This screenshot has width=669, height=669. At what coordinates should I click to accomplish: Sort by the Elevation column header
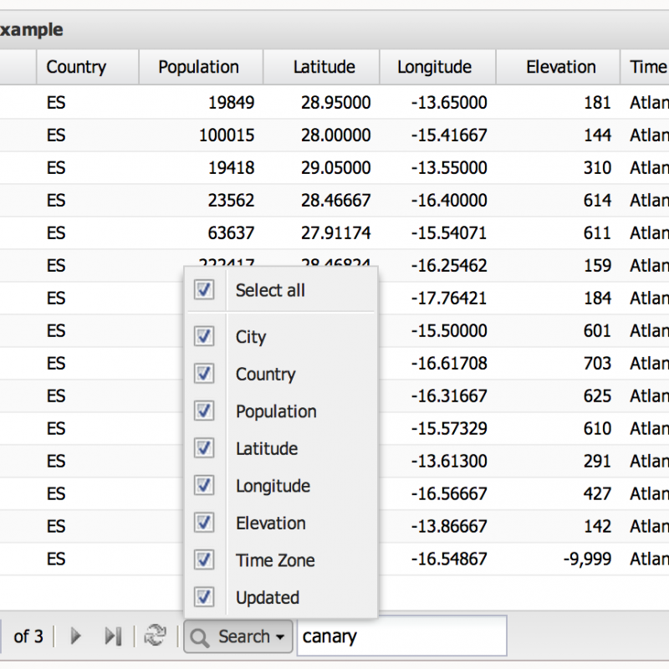[560, 66]
